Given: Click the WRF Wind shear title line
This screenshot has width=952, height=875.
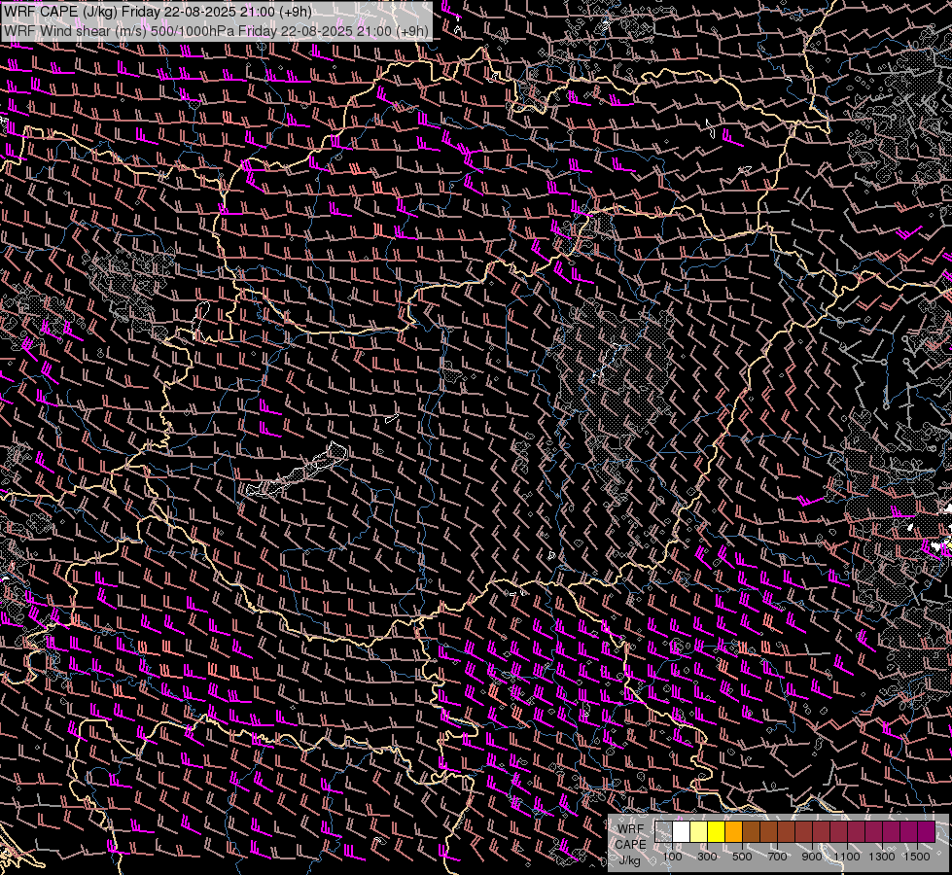Looking at the screenshot, I should (x=216, y=30).
